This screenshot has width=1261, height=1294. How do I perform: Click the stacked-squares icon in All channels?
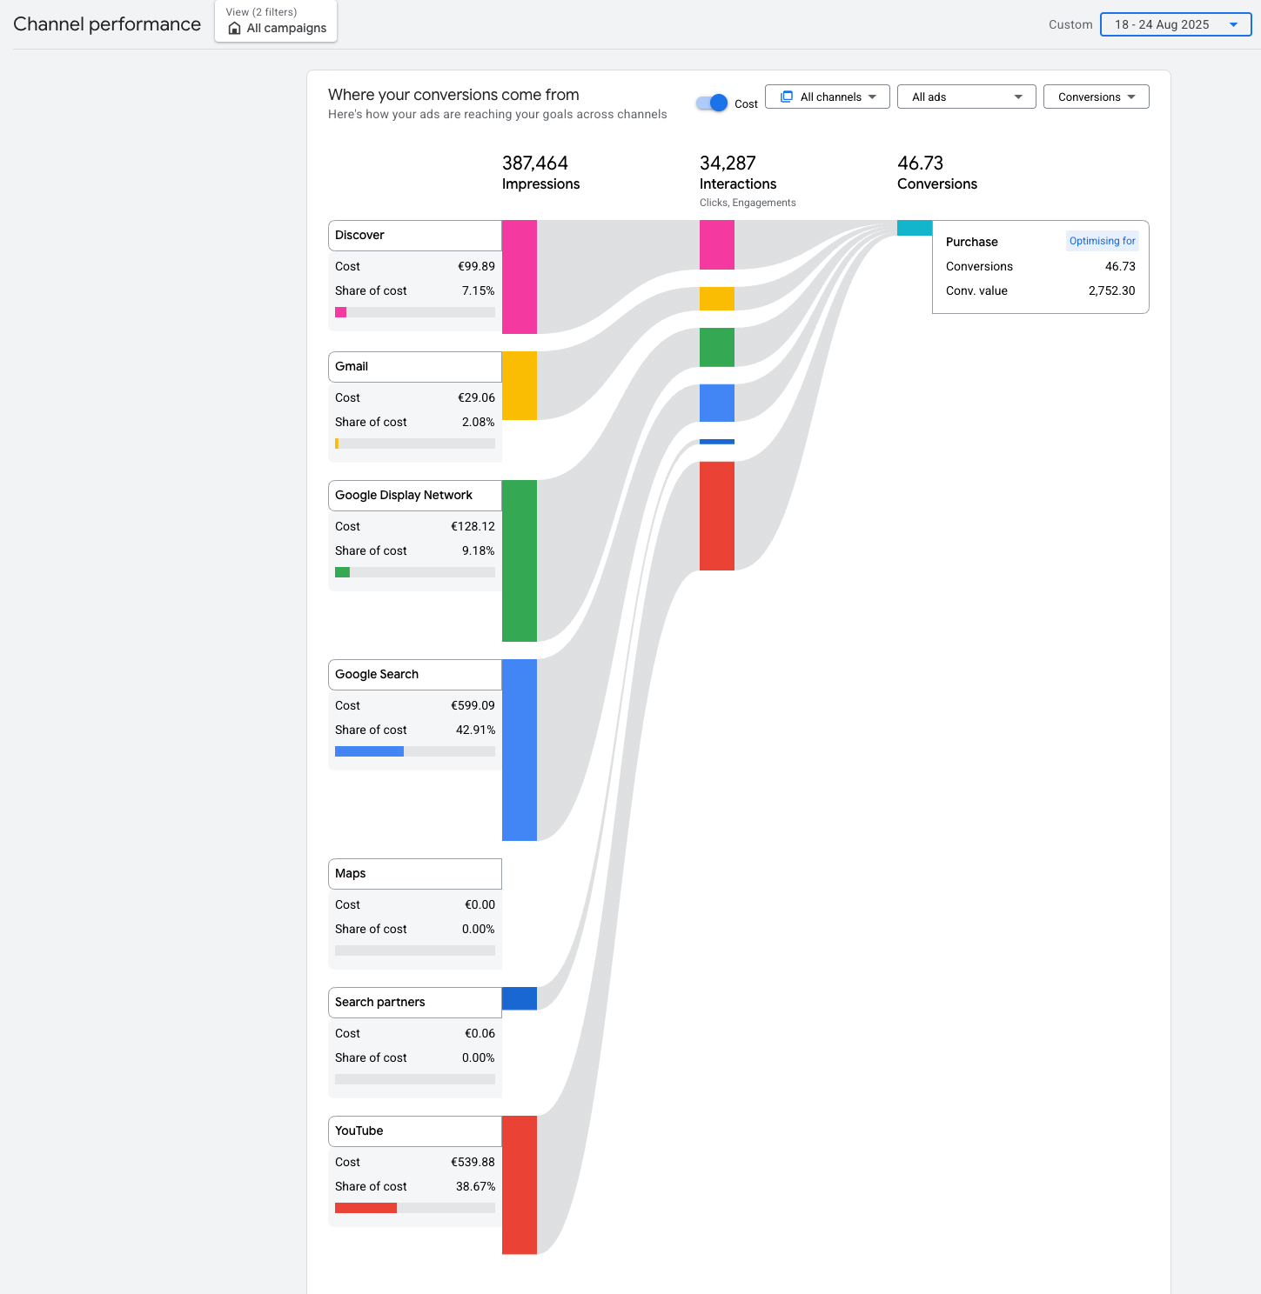(787, 97)
